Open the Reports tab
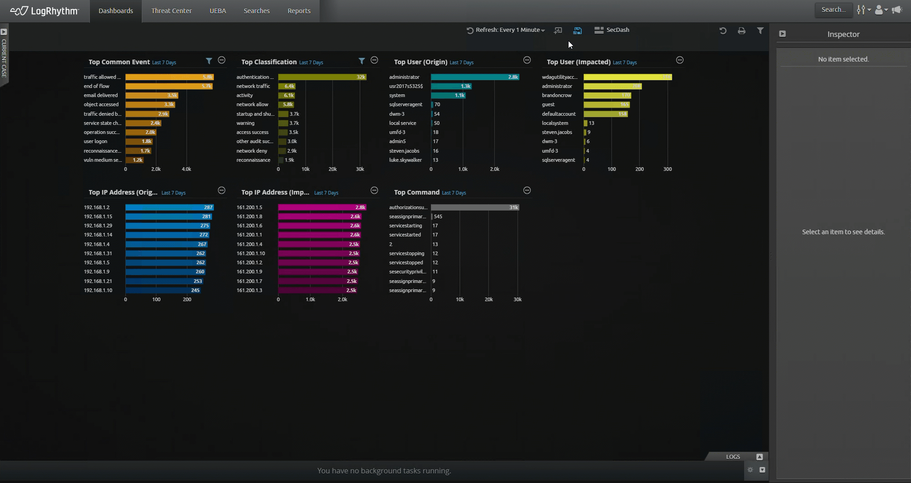Screen dimensions: 911x483 pyautogui.click(x=299, y=11)
